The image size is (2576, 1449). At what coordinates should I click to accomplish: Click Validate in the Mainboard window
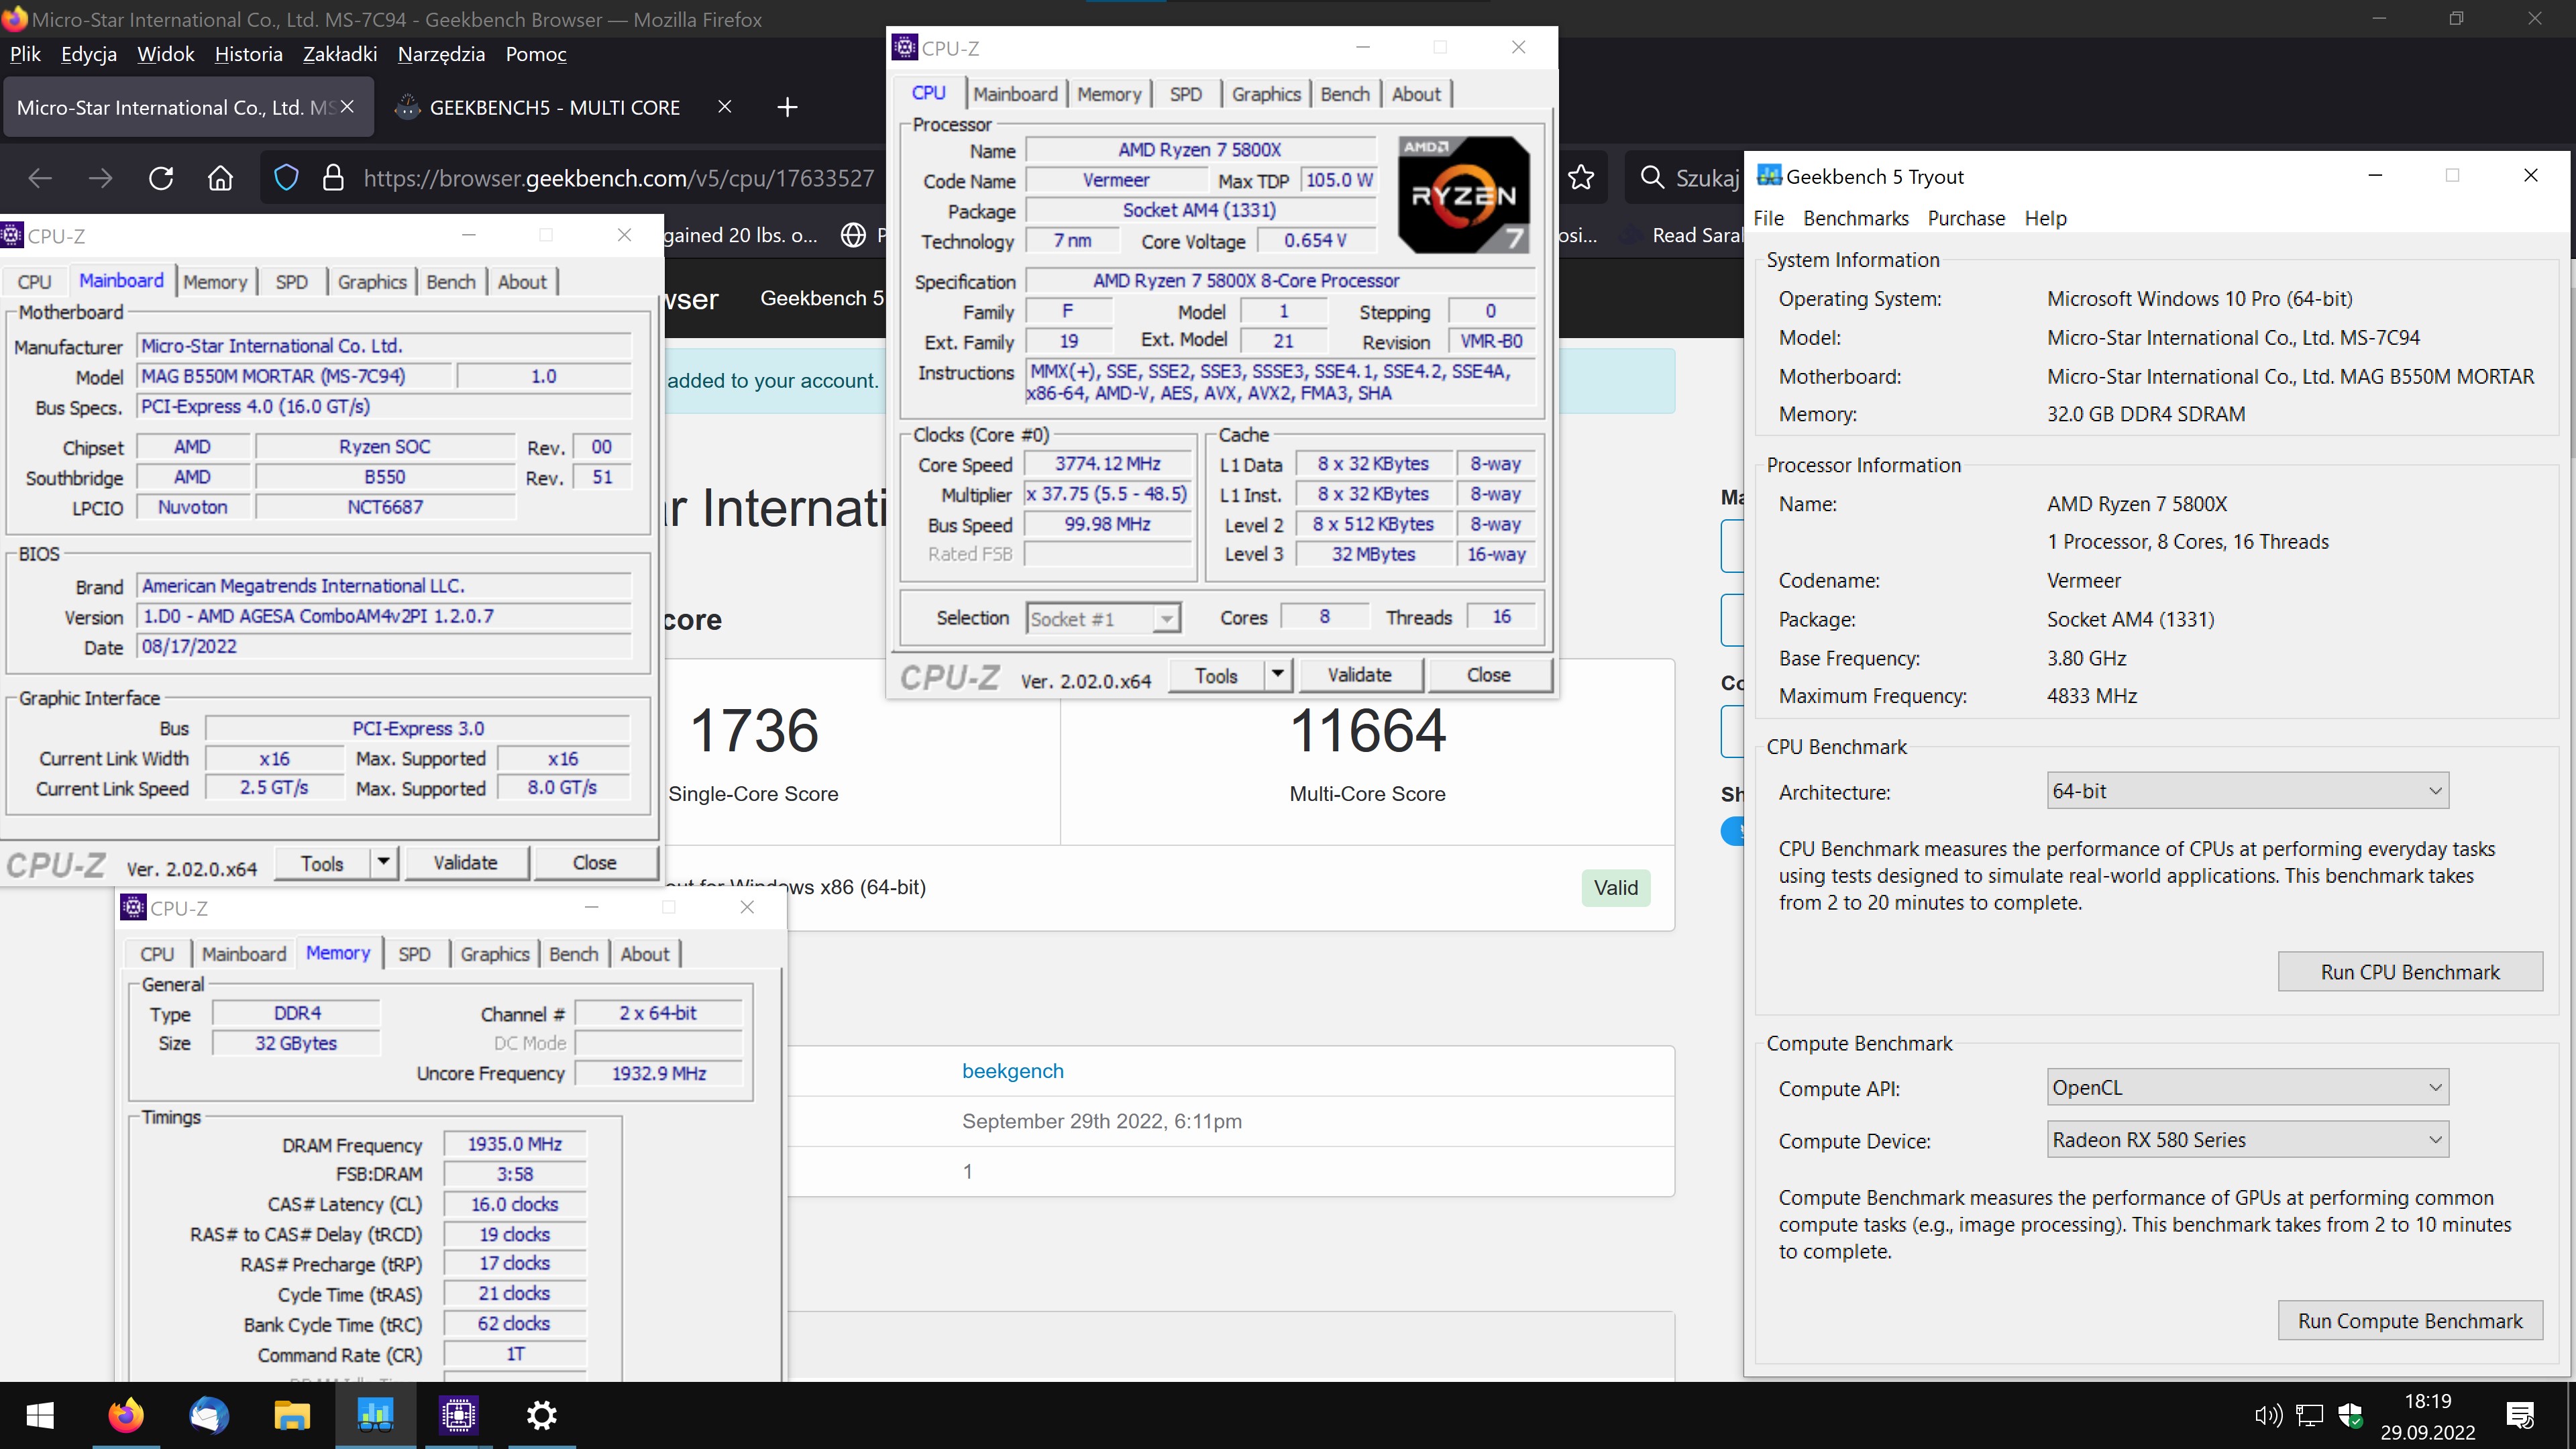point(465,862)
